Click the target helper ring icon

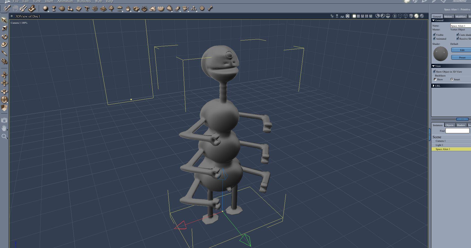[x=202, y=8]
